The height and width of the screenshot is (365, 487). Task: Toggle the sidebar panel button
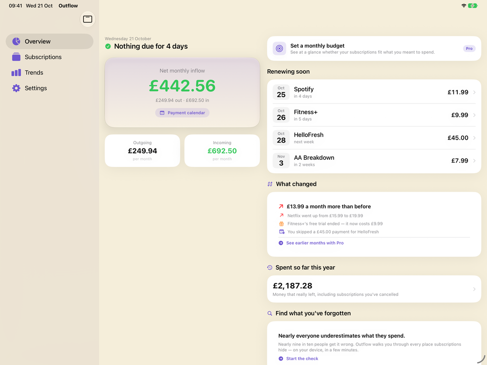click(88, 19)
